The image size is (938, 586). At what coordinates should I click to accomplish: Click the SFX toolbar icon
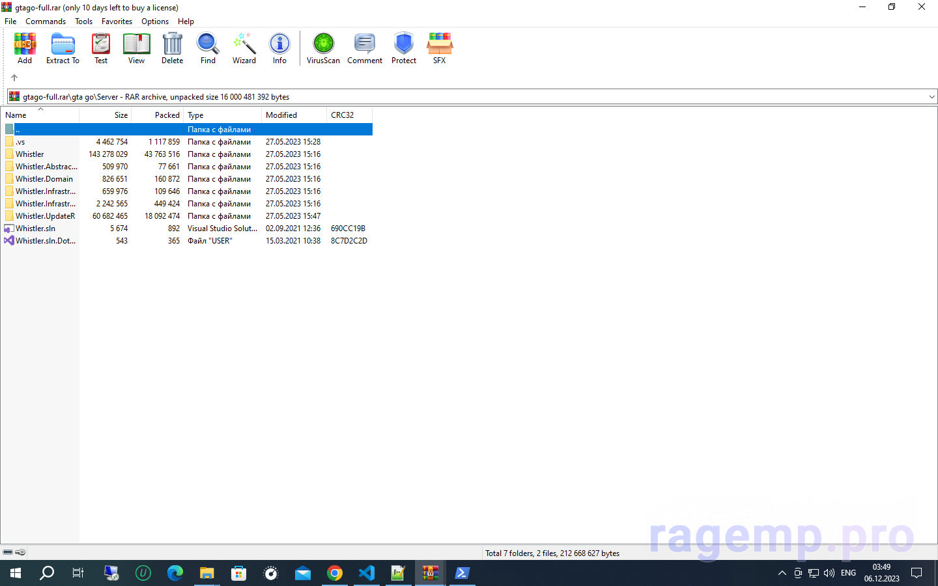(440, 49)
